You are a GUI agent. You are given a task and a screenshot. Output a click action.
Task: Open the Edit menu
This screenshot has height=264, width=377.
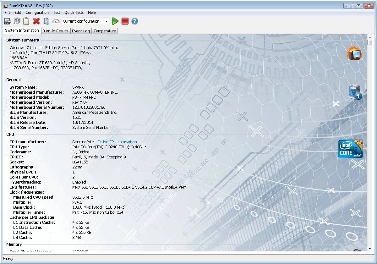(x=18, y=13)
